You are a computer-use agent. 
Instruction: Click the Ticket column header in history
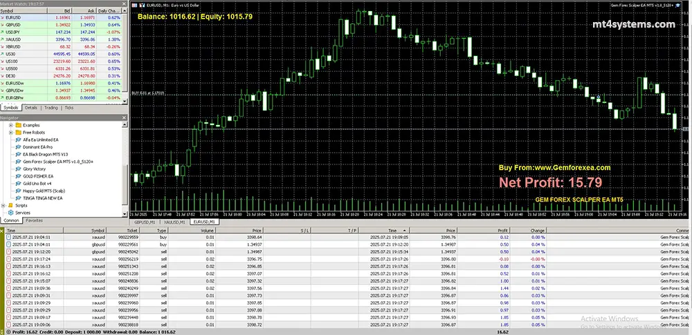click(x=123, y=231)
